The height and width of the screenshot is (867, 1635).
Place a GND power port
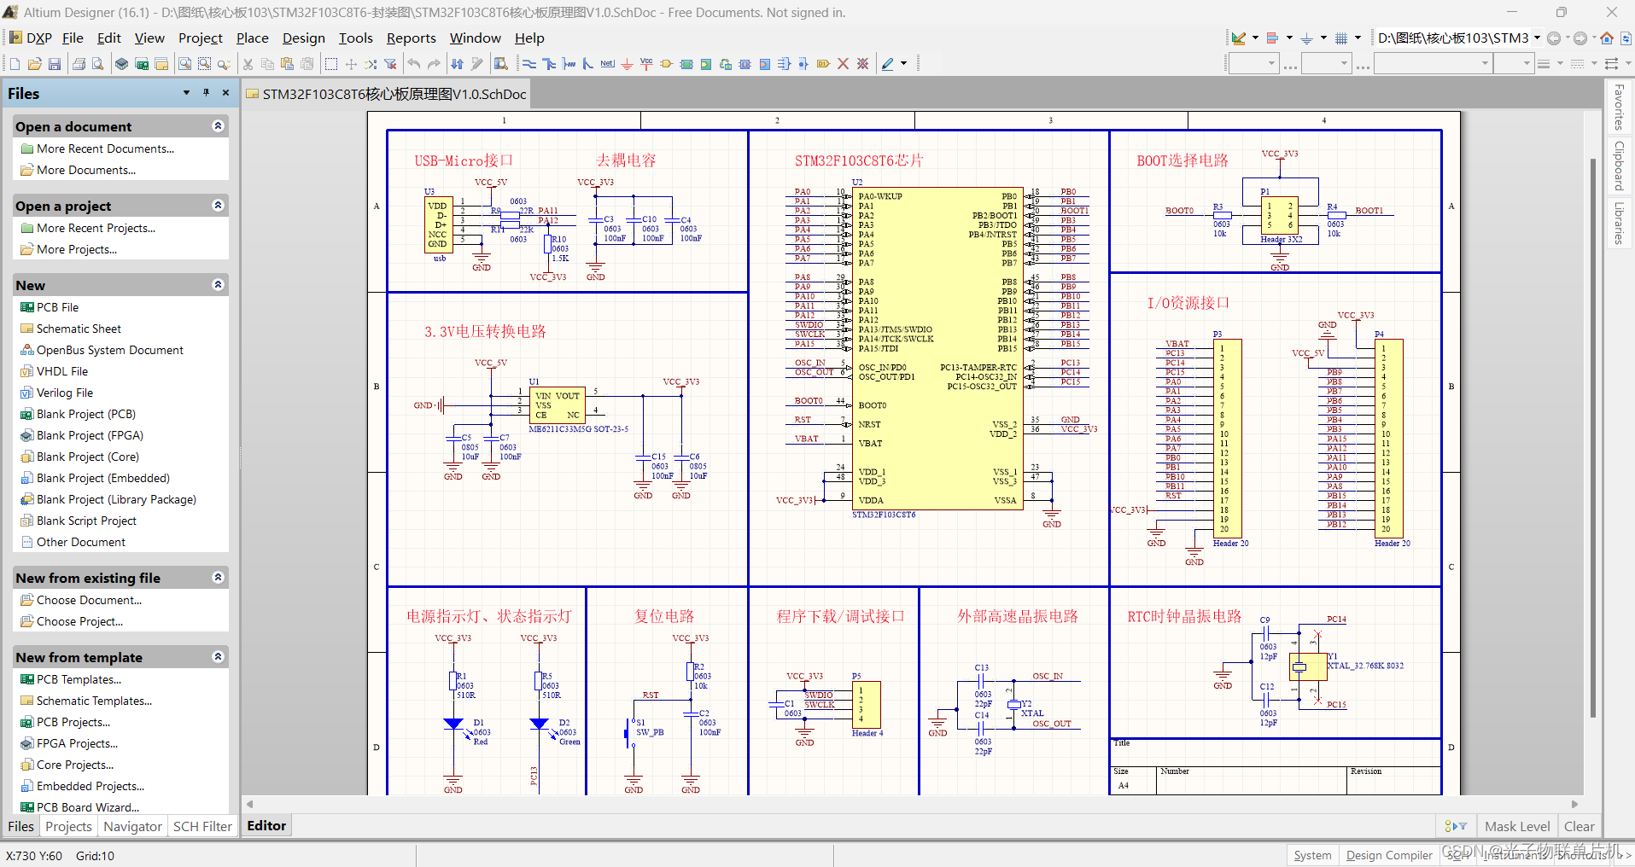coord(627,64)
